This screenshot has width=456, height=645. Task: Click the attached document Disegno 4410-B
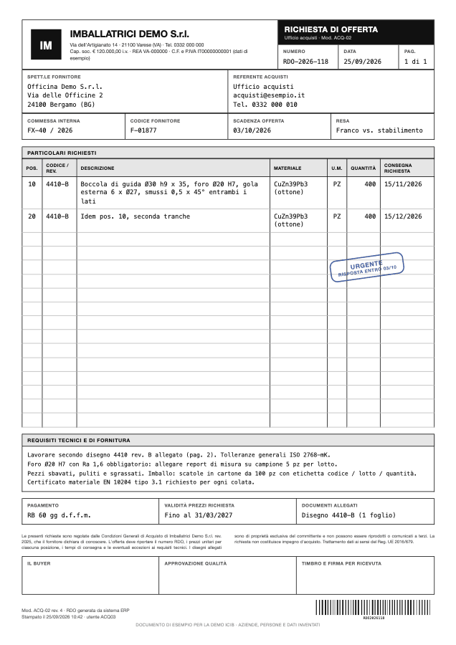click(348, 515)
